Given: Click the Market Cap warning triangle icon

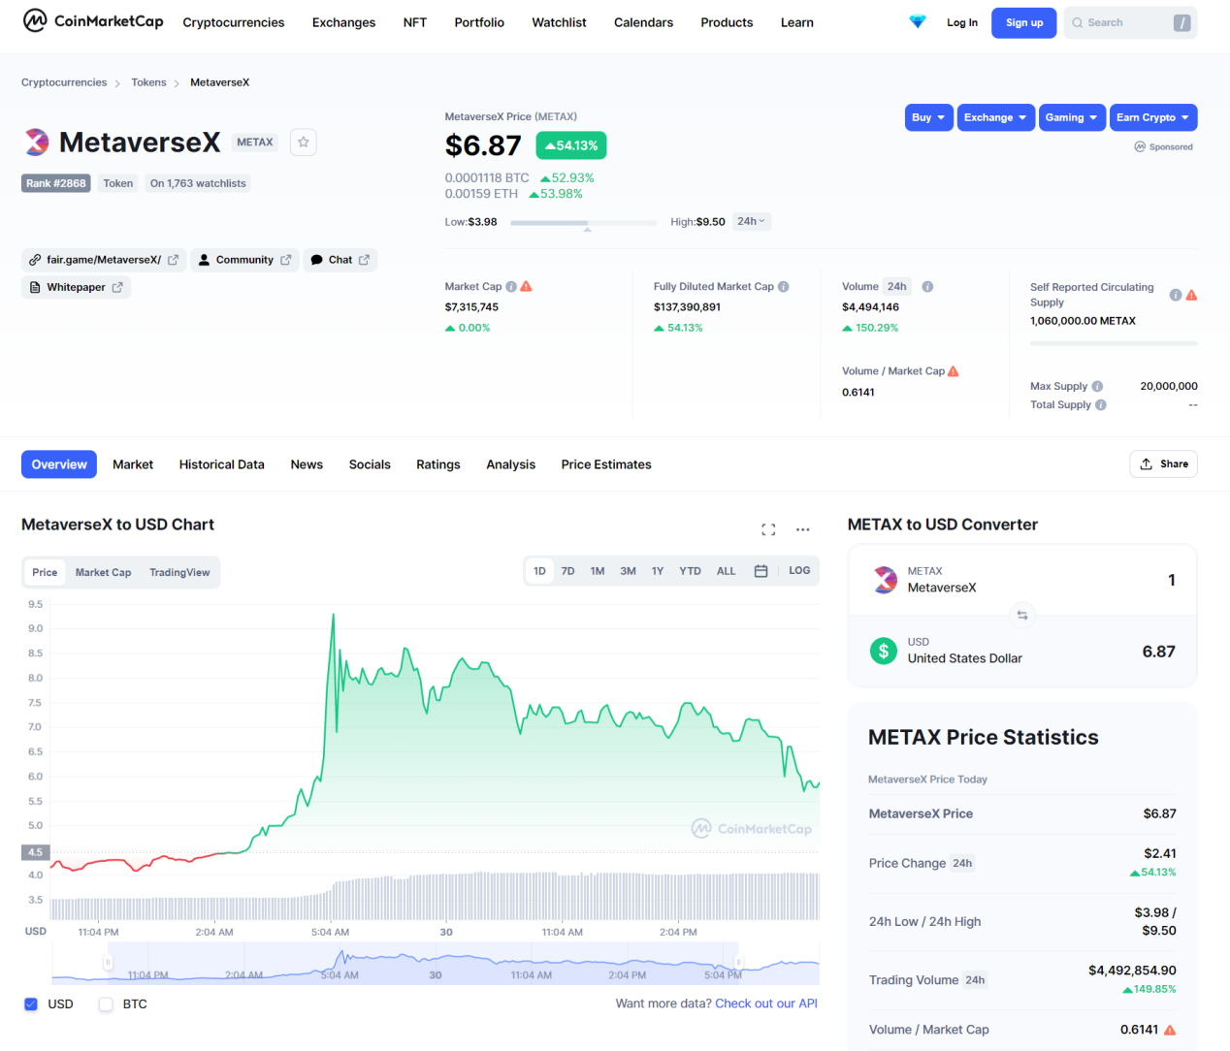Looking at the screenshot, I should click(x=527, y=287).
